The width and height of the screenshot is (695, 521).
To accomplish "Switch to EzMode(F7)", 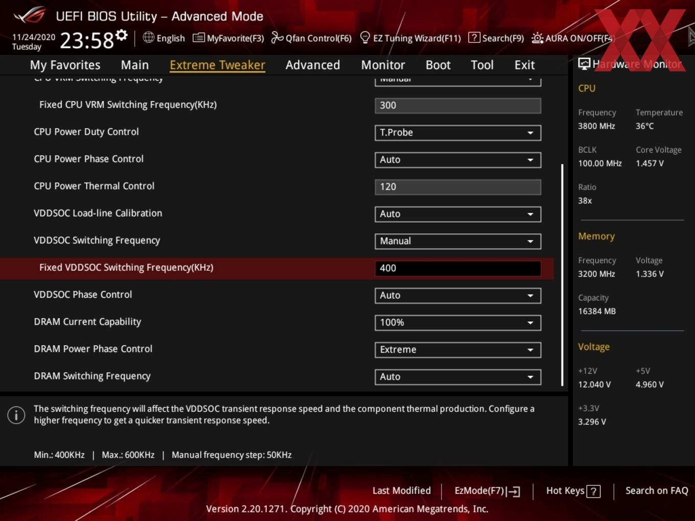I will [x=479, y=491].
